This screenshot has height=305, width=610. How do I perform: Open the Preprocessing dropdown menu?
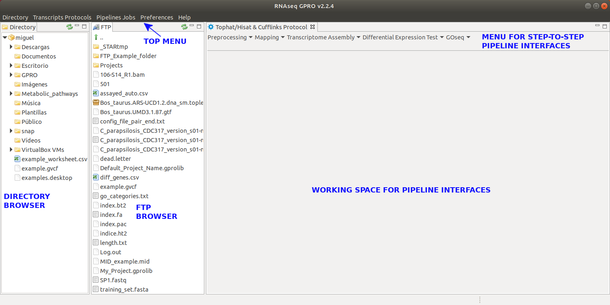pos(230,37)
